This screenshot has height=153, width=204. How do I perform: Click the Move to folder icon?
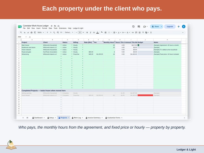[x=55, y=26]
